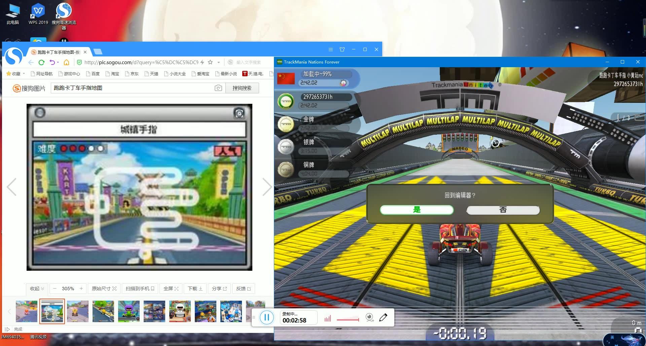Expand the 收藏 favorites dropdown arrow
The image size is (646, 346).
click(x=24, y=74)
